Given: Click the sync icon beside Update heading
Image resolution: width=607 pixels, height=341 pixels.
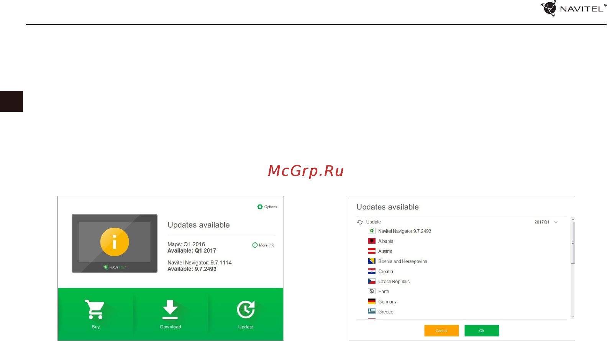Looking at the screenshot, I should (360, 222).
